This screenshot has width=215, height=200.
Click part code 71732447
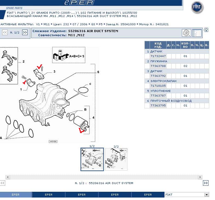[158, 56]
